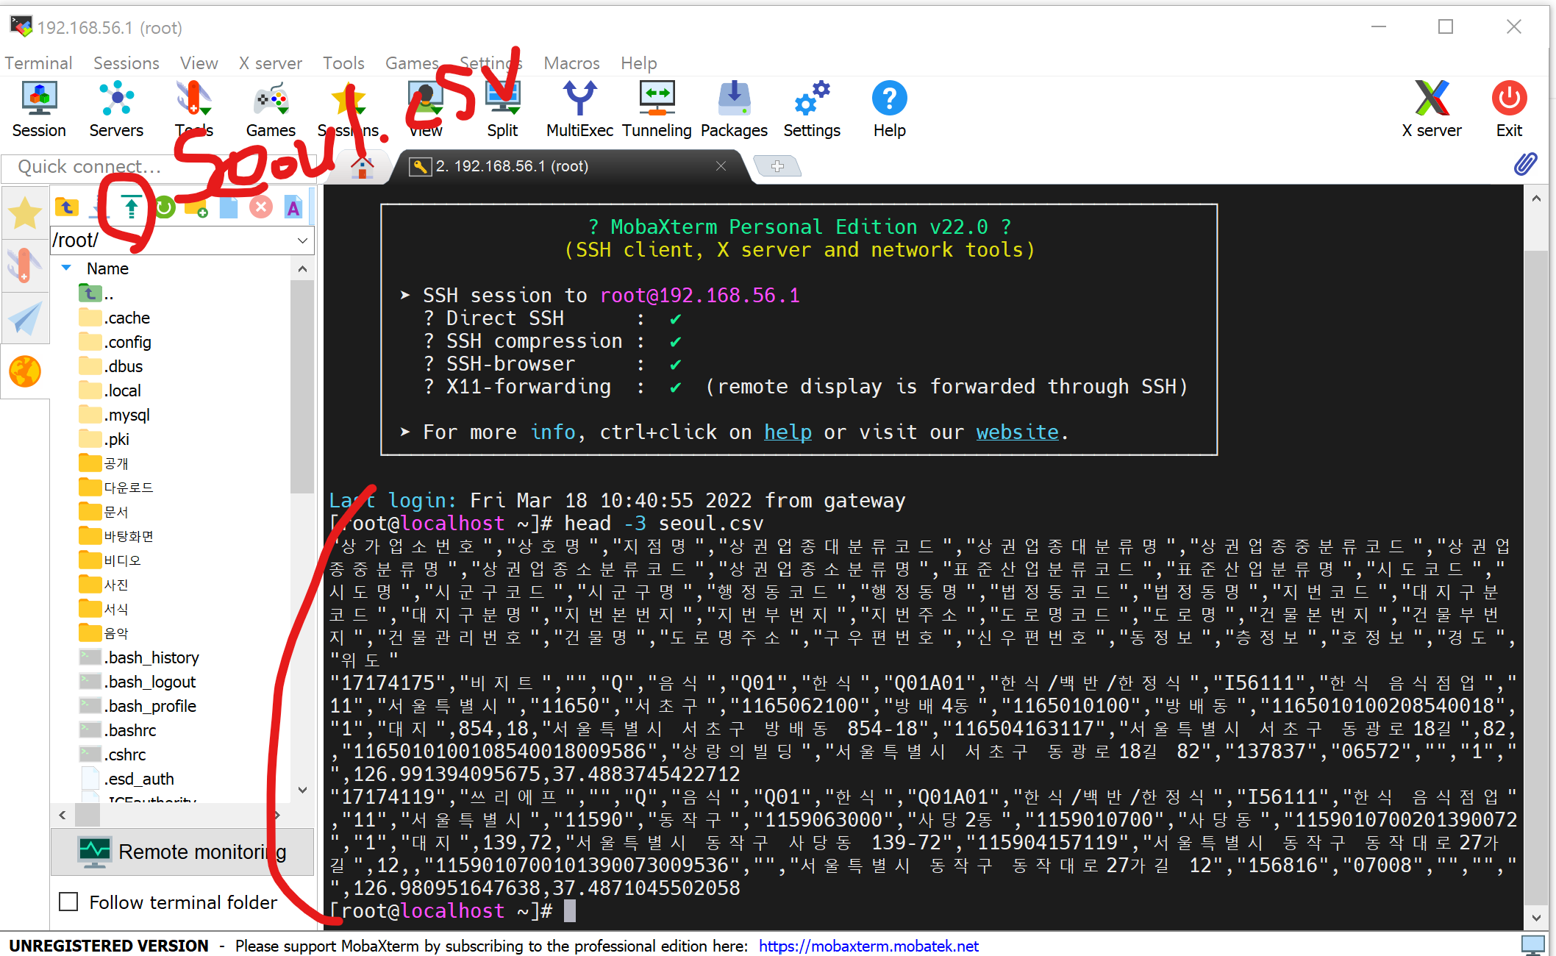Click the delete selected files icon
The image size is (1556, 956).
[260, 208]
